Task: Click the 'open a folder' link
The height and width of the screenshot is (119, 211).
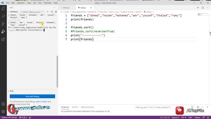Action: tap(41, 101)
